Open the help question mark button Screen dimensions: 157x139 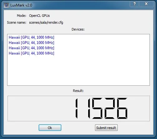coord(135,4)
